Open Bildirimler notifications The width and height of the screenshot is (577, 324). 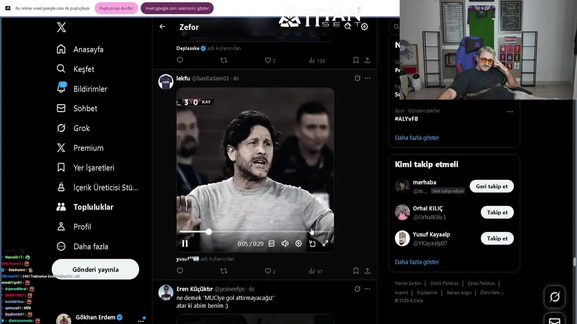(82, 89)
